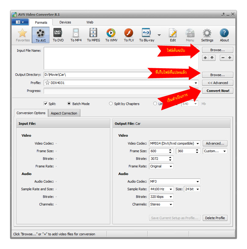Click the profile favorite star icon

pyautogui.click(x=47, y=83)
